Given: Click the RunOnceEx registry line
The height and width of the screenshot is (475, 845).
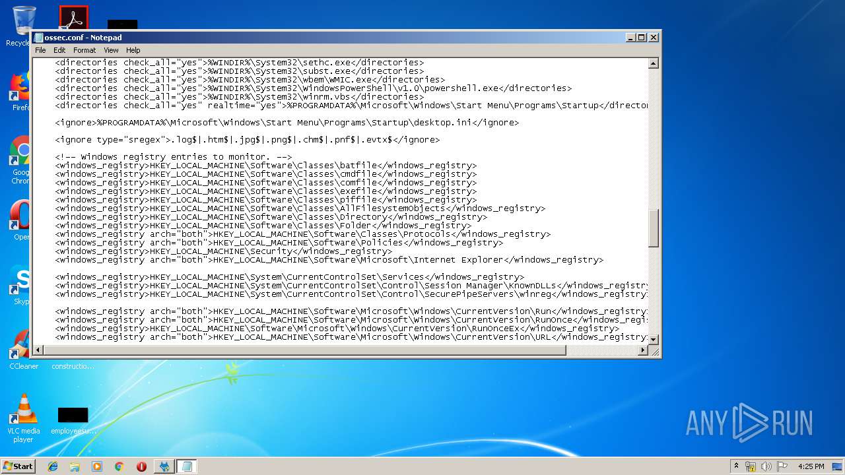Looking at the screenshot, I should pyautogui.click(x=337, y=329).
